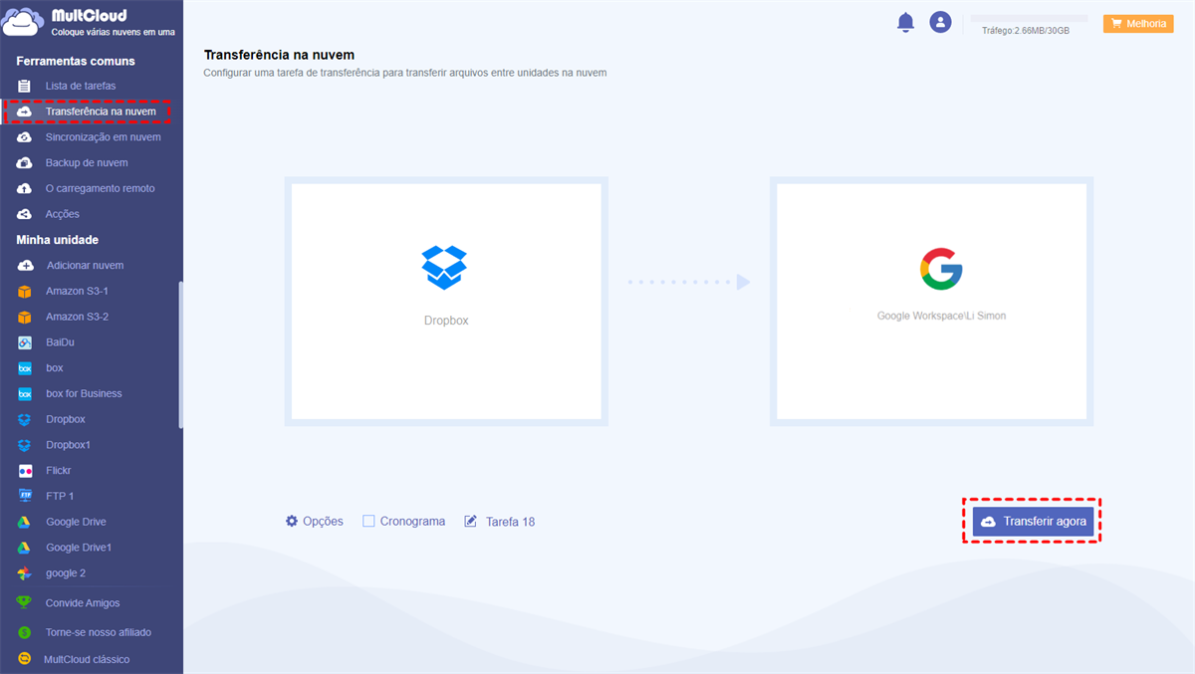
Task: Click the Dropbox1 sidebar icon
Action: pyautogui.click(x=25, y=445)
